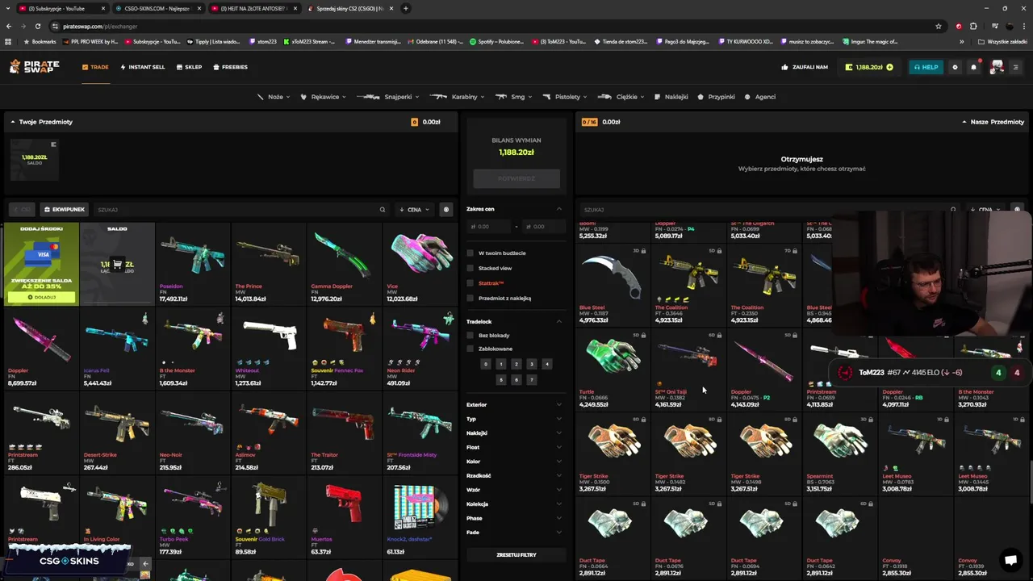The width and height of the screenshot is (1033, 581).
Task: Open the left CENA sort dropdown
Action: pos(414,210)
